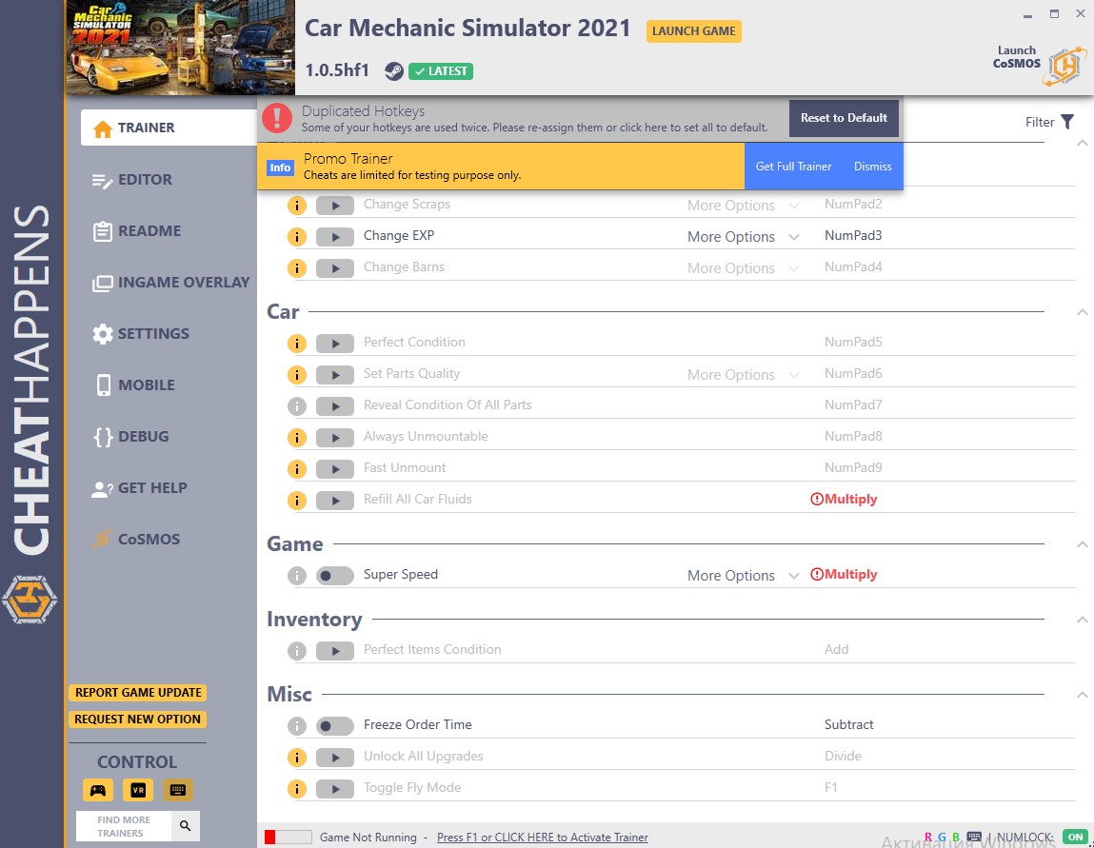
Task: Click the Cheat Happens hexagon logo
Action: coord(30,599)
